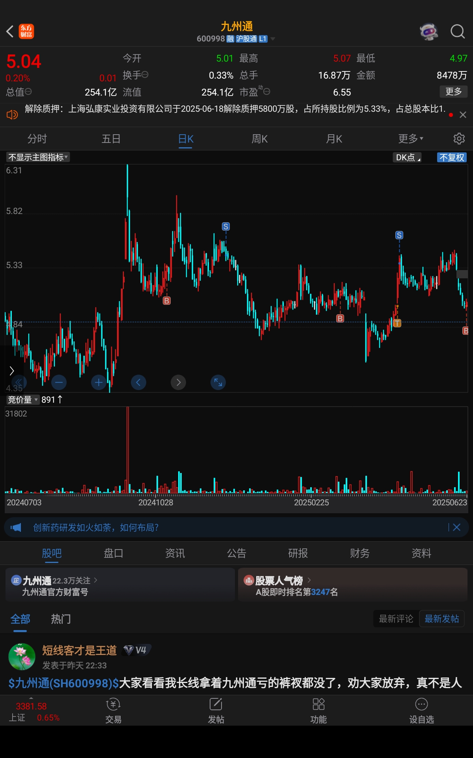
Task: Tap the zoom in plus chart button
Action: pyautogui.click(x=99, y=382)
